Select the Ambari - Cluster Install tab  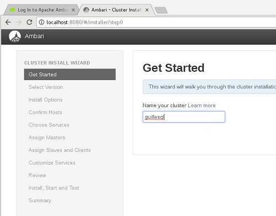116,10
